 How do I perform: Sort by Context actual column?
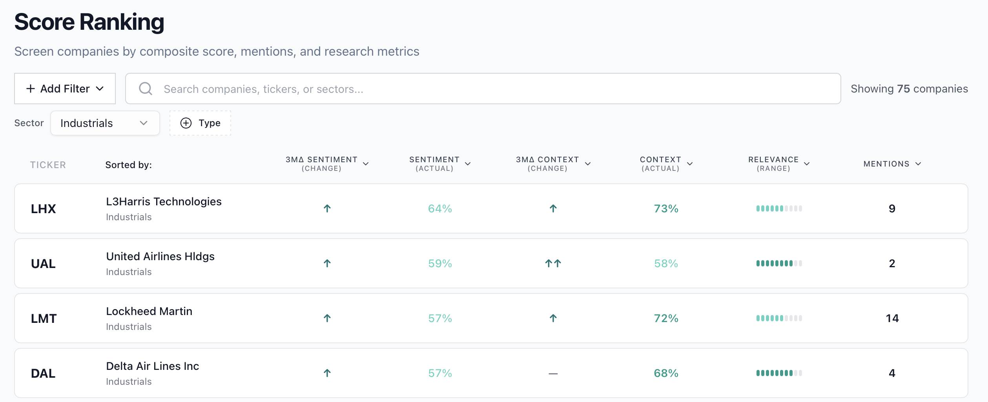(x=666, y=164)
